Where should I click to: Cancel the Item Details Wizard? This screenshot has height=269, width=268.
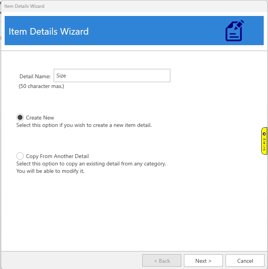coord(245,261)
